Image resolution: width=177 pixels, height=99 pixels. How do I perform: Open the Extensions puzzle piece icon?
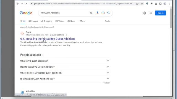(x=152, y=4)
